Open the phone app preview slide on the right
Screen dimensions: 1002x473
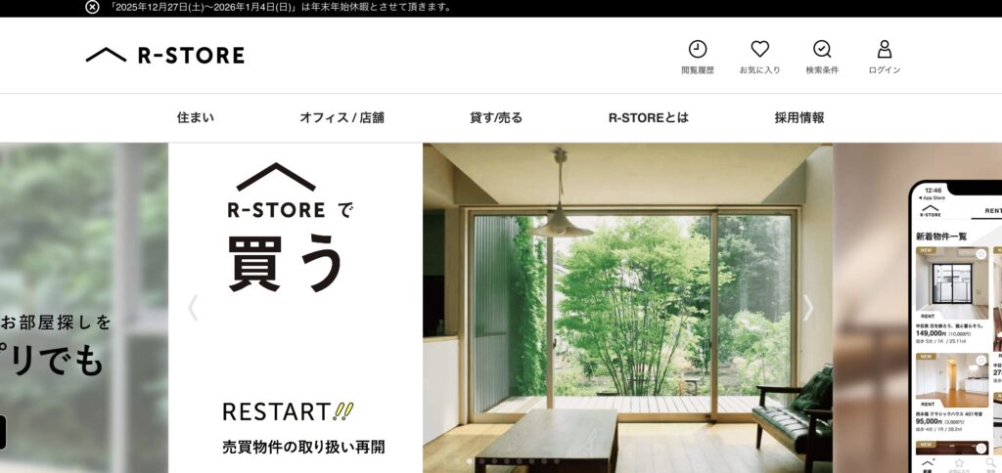918,308
